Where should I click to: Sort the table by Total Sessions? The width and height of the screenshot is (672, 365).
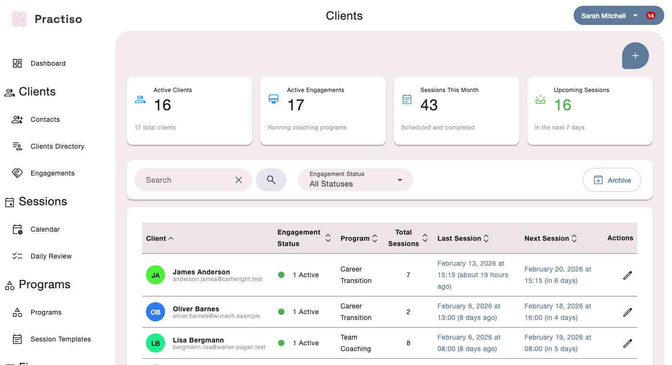click(x=425, y=238)
